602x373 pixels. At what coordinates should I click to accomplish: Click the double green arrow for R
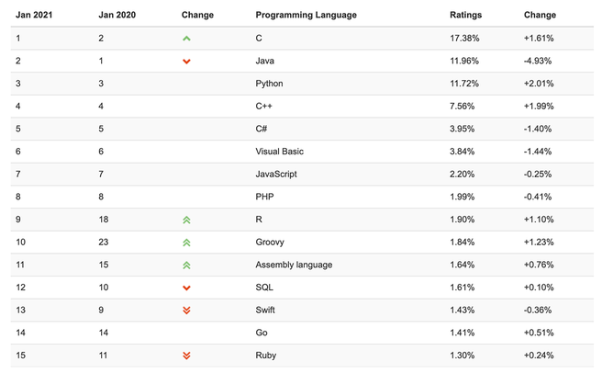pyautogui.click(x=186, y=220)
